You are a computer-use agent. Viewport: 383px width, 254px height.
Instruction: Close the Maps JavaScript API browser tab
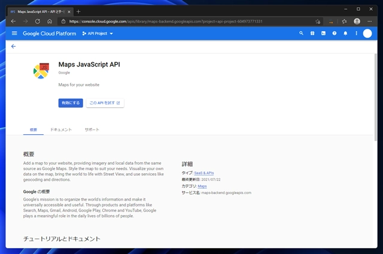pyautogui.click(x=69, y=12)
